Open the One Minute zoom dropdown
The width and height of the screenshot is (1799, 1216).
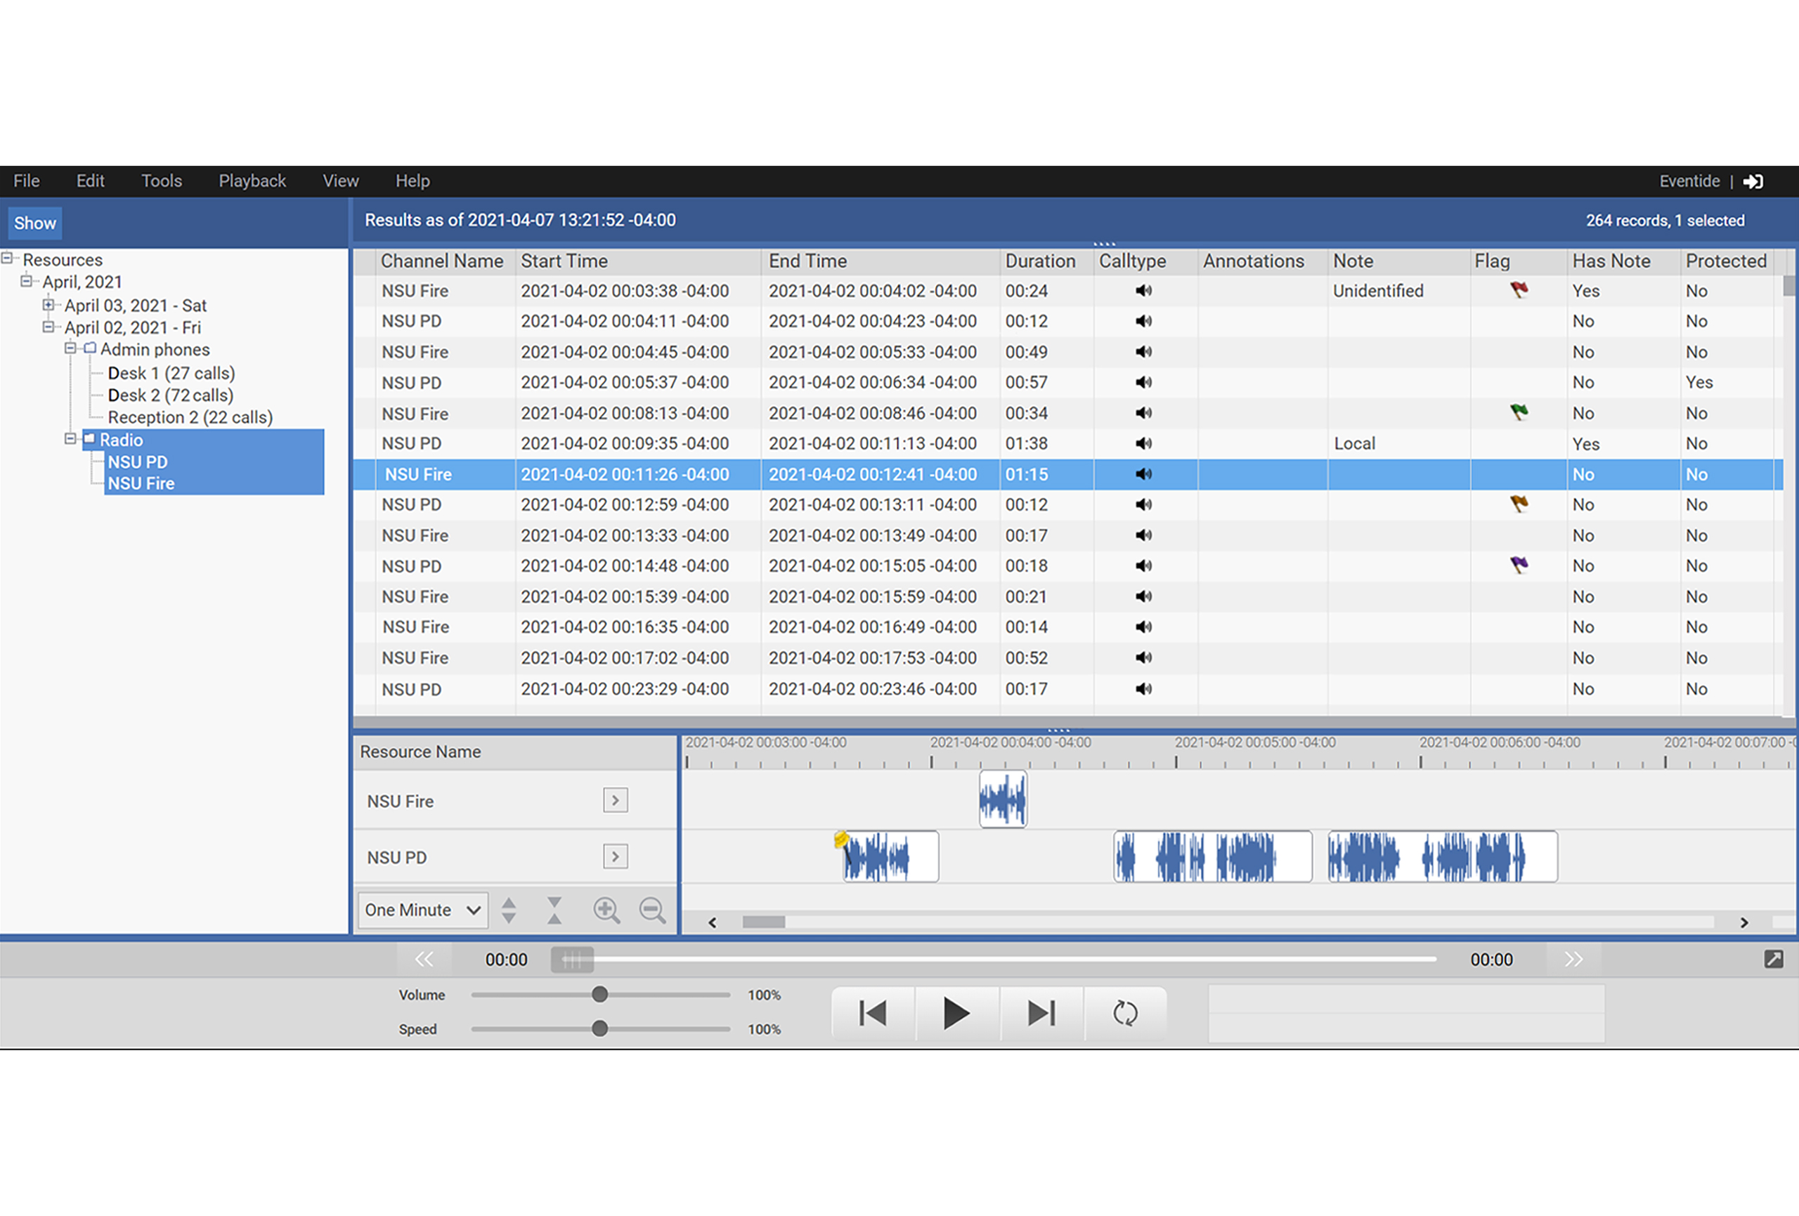[x=422, y=910]
